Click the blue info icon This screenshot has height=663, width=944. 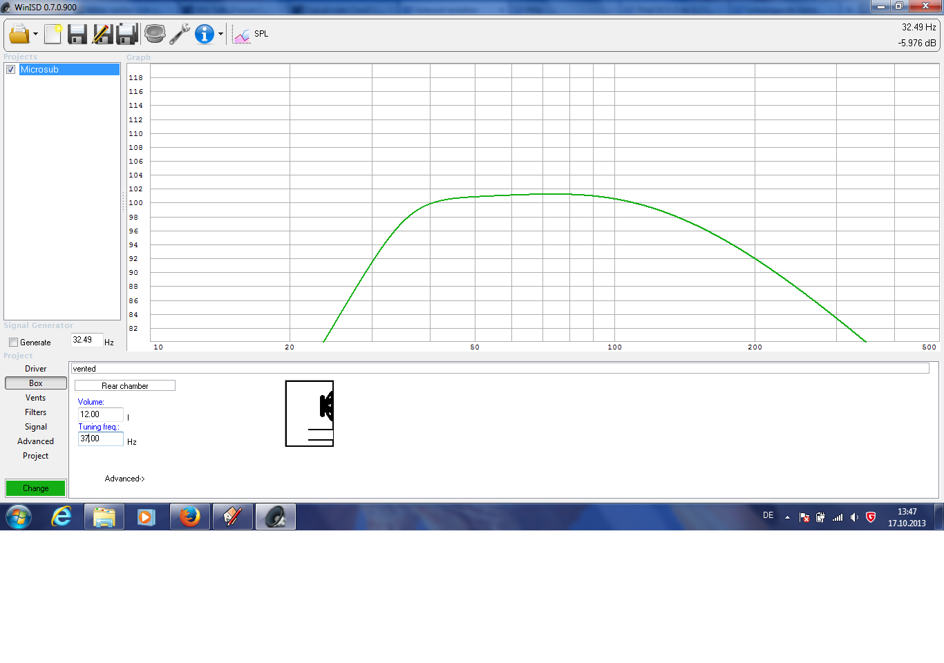pos(205,34)
